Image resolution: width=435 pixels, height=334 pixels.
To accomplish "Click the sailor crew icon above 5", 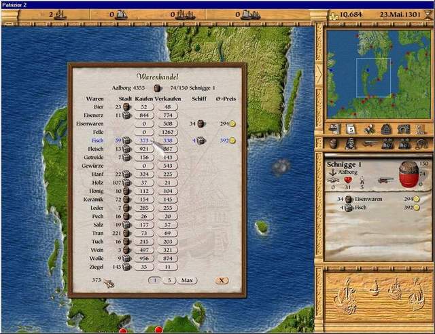I will point(362,181).
